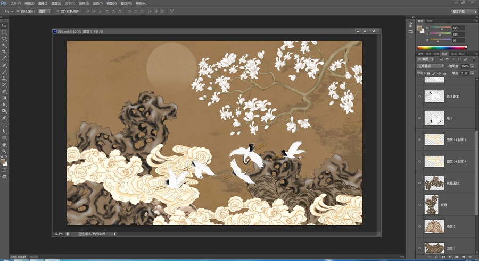Screen dimensions: 479x261
Task: Click the foreground color swatch in color panel
Action: click(419, 28)
